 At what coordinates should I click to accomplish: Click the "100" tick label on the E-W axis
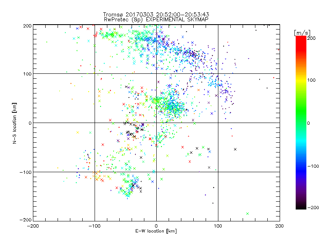218,226
